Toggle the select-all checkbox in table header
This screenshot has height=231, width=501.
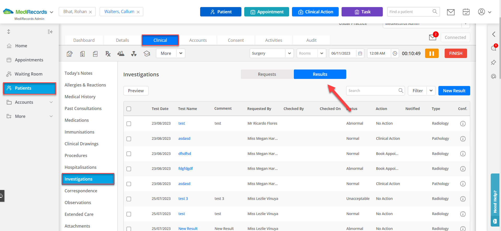coord(129,109)
